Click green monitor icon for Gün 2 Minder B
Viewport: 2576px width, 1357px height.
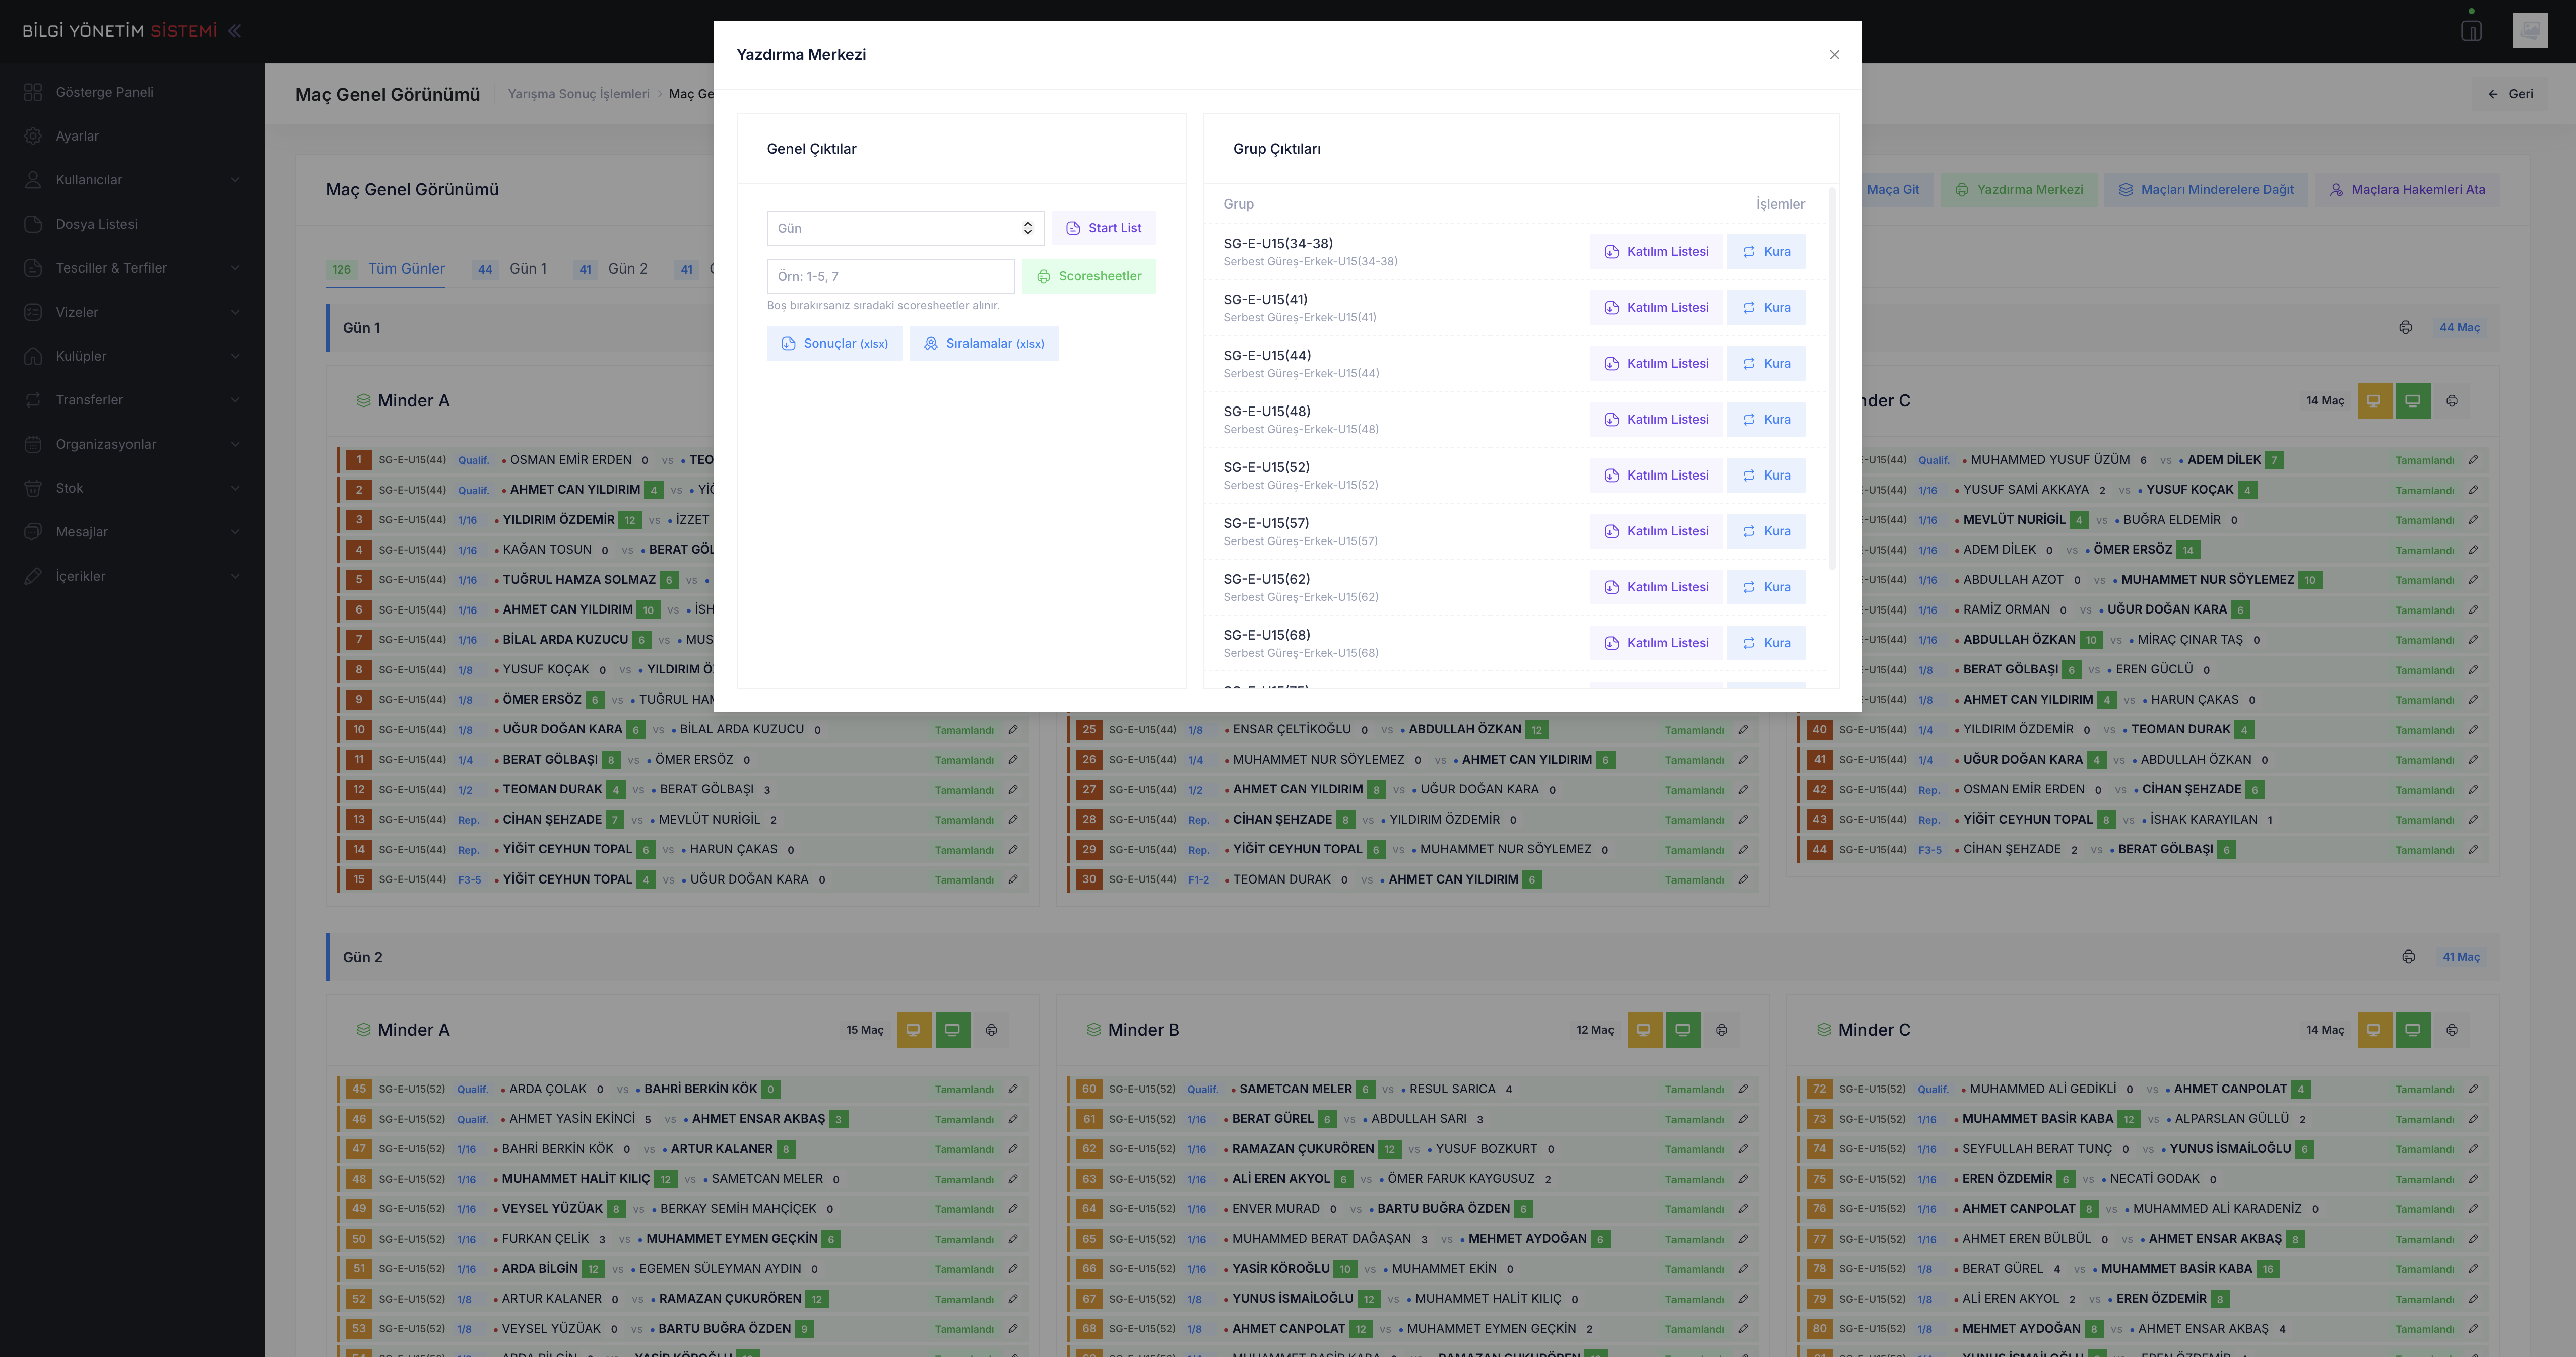pos(1683,1030)
